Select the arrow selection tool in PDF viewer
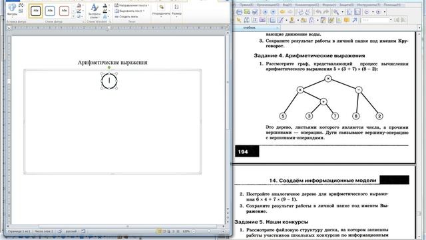This screenshot has height=240, width=426. pyautogui.click(x=239, y=20)
